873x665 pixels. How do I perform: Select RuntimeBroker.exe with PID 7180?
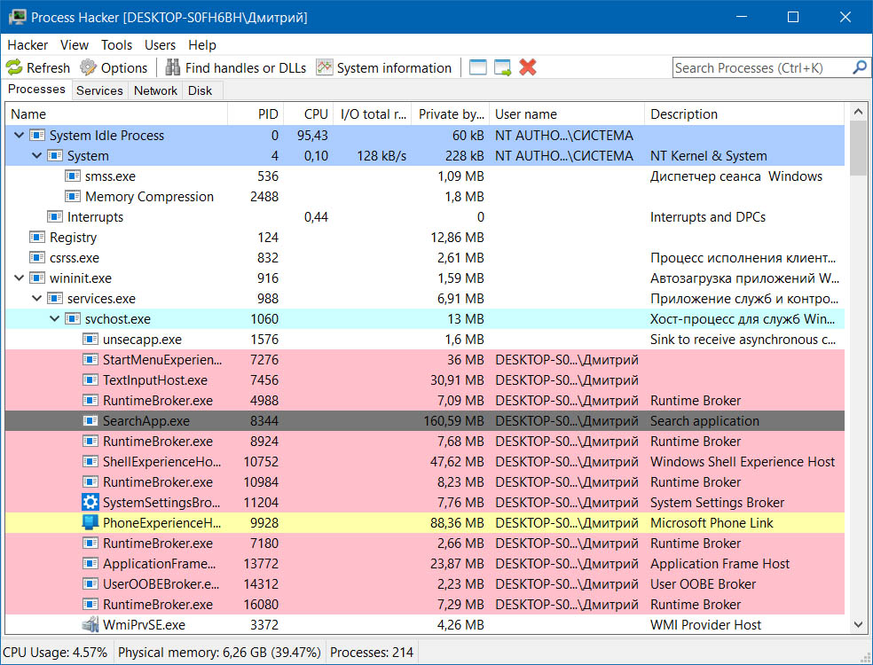425,544
